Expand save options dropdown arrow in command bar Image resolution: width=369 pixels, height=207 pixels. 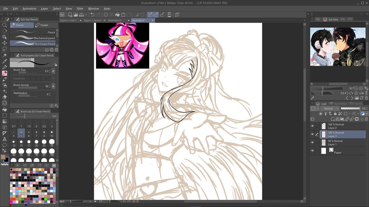(x=86, y=14)
